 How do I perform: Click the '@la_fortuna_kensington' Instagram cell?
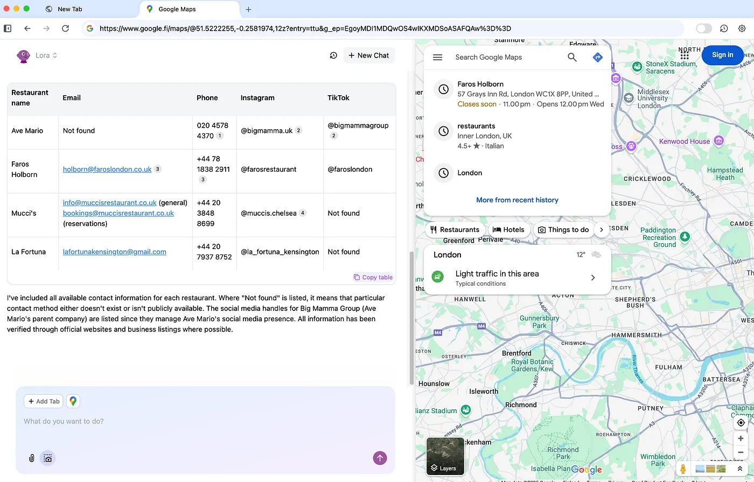click(x=280, y=252)
